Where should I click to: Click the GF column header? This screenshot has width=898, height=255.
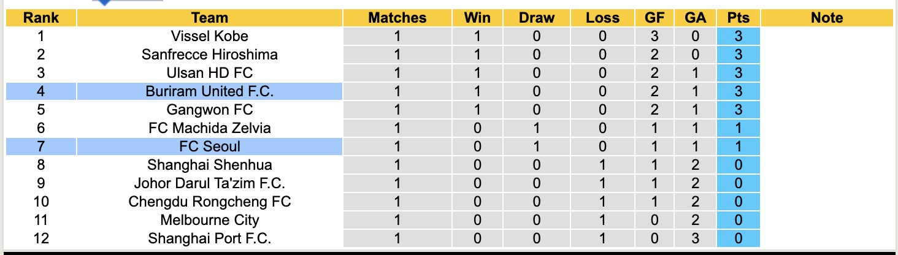(654, 18)
